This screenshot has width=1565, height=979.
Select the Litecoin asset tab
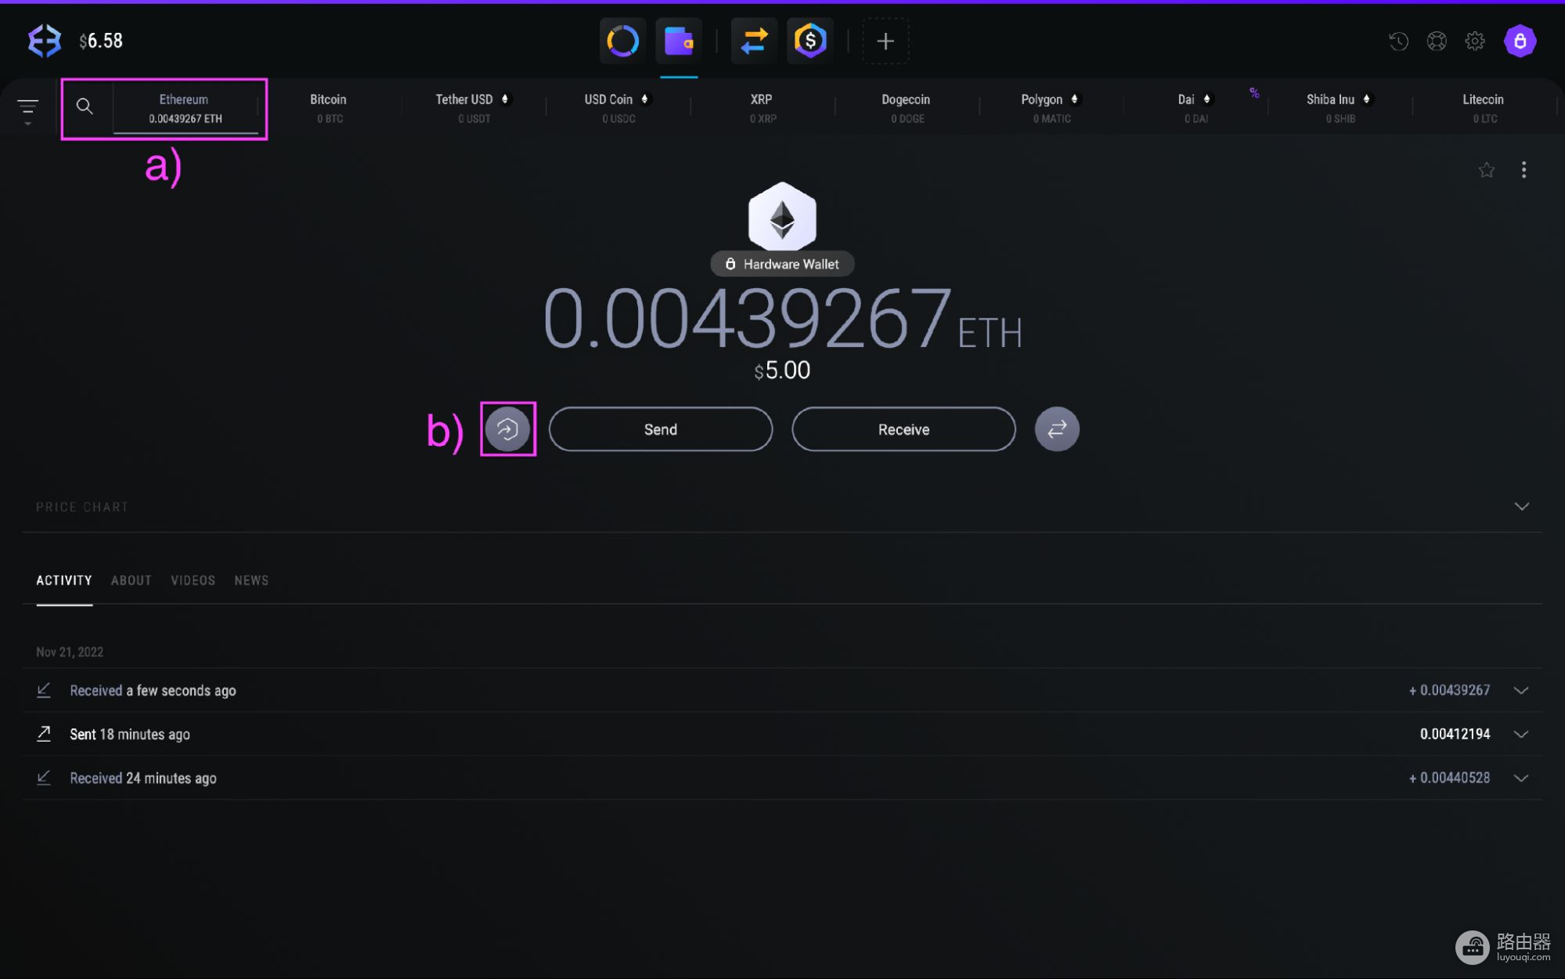pos(1484,108)
